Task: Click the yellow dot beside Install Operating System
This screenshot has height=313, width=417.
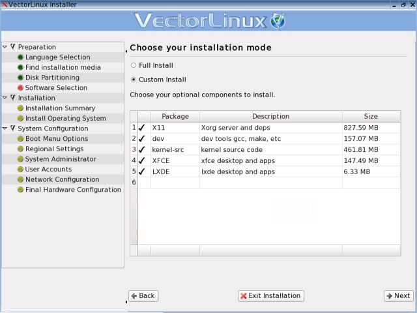Action: coord(20,119)
